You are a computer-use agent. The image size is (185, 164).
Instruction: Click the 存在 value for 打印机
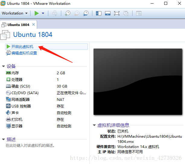(x=60, y=120)
